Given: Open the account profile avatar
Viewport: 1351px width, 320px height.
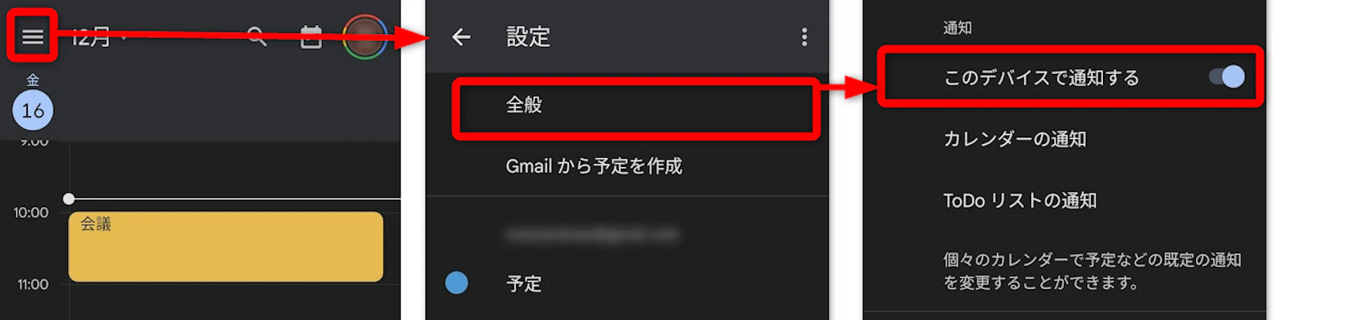Looking at the screenshot, I should pyautogui.click(x=365, y=37).
